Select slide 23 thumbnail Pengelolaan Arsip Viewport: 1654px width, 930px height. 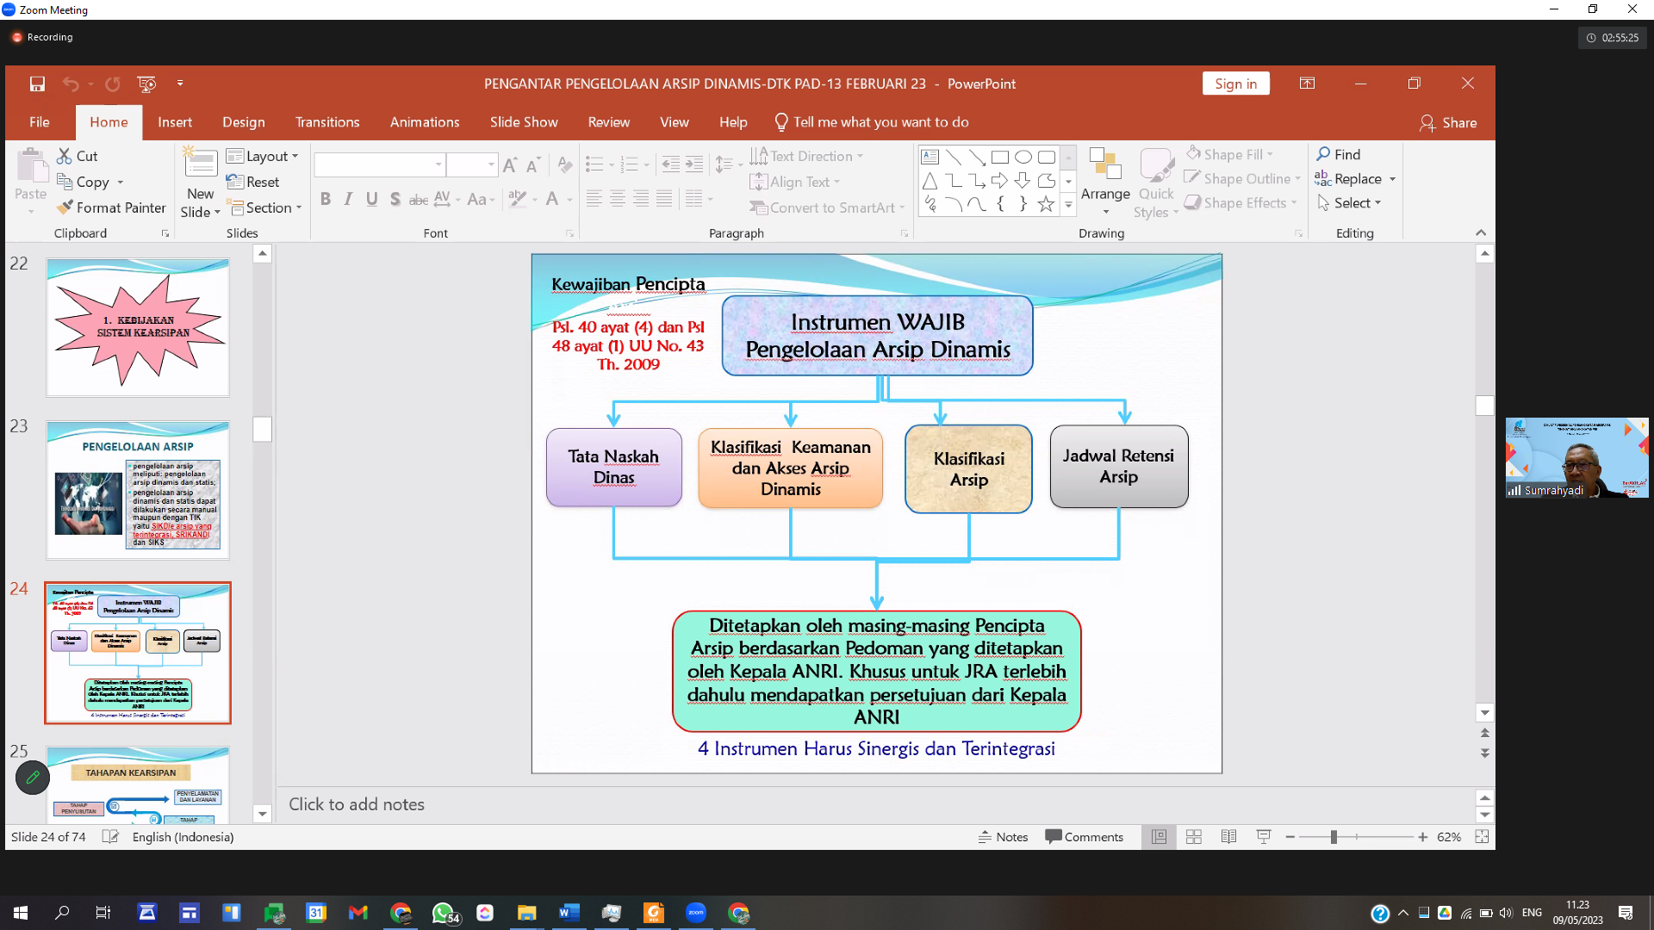pyautogui.click(x=138, y=492)
